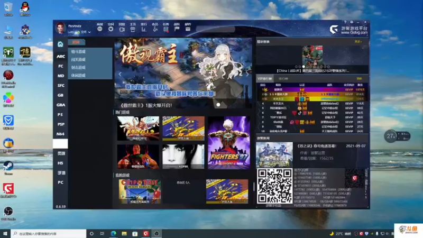
Task: Open the 空间 heart icon in toolbar
Action: pos(111,29)
